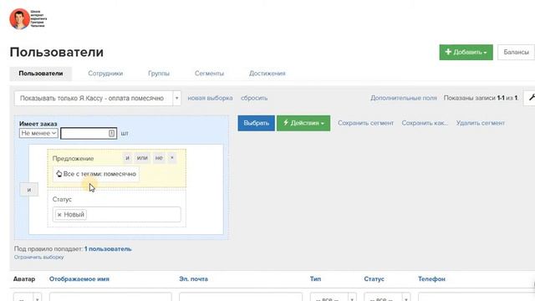This screenshot has height=301, width=535.
Task: Click the Балансы button
Action: (x=516, y=52)
